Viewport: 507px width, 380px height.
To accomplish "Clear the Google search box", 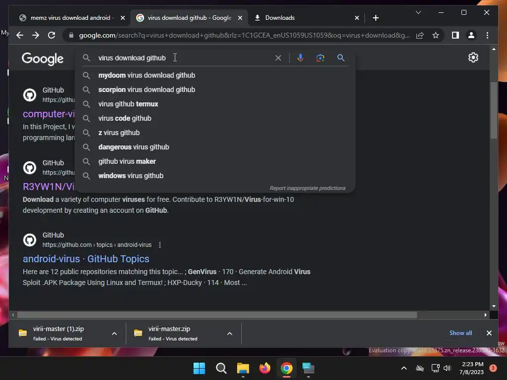I will 278,58.
